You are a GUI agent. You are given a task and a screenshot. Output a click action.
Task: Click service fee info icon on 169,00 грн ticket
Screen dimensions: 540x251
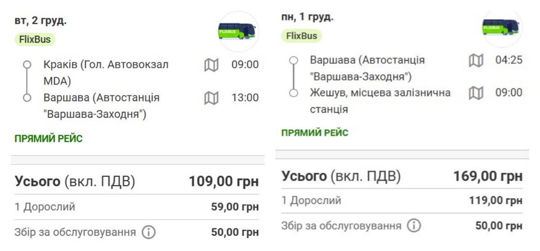pyautogui.click(x=414, y=225)
